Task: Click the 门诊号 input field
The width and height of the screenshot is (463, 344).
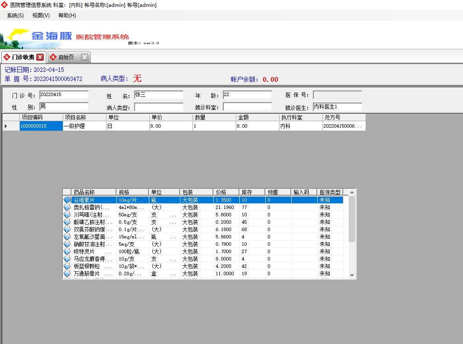Action: tap(64, 95)
